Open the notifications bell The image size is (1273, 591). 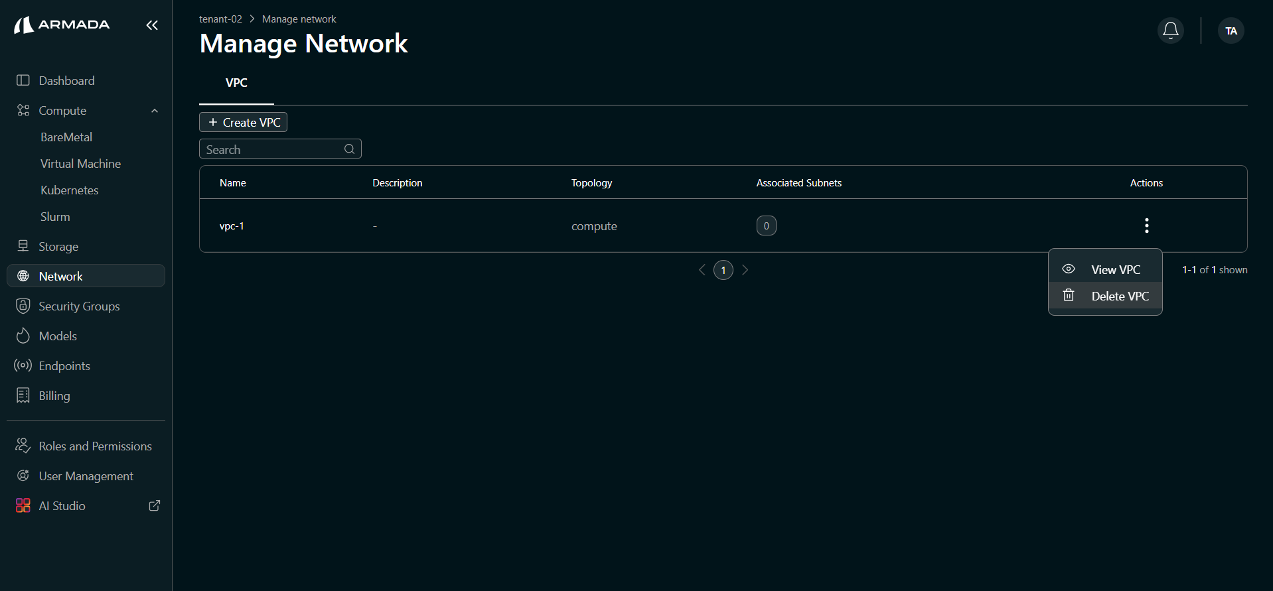pos(1171,31)
